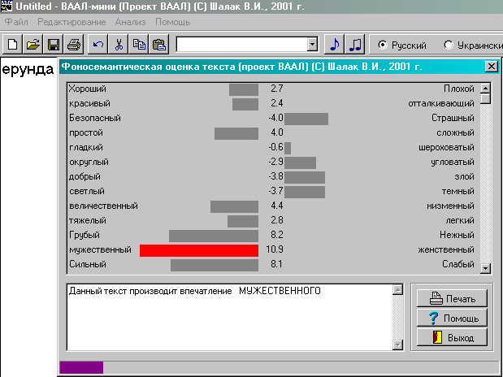Viewport: 503px width, 377px height.
Task: Click the округлый scale label
Action: (89, 162)
